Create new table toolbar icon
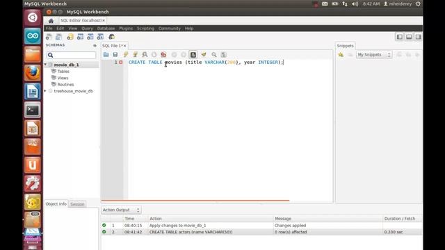 point(81,37)
